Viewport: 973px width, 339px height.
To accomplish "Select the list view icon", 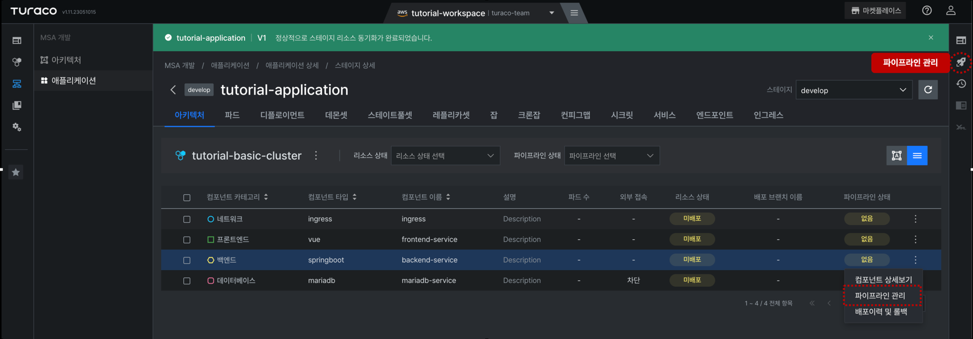I will (x=917, y=156).
